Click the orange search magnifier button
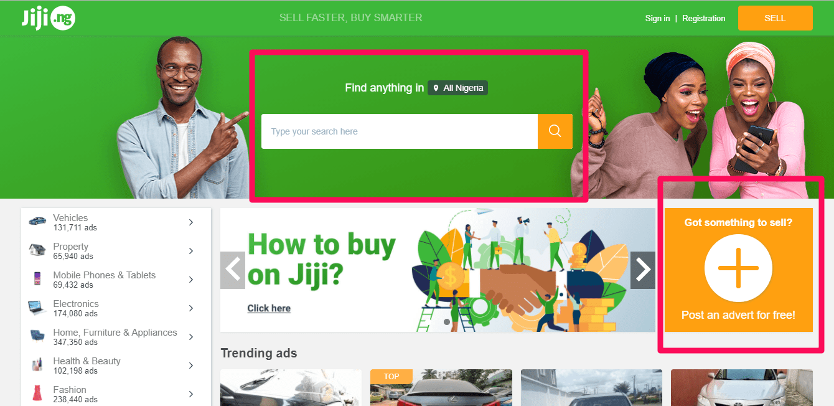 coord(555,131)
